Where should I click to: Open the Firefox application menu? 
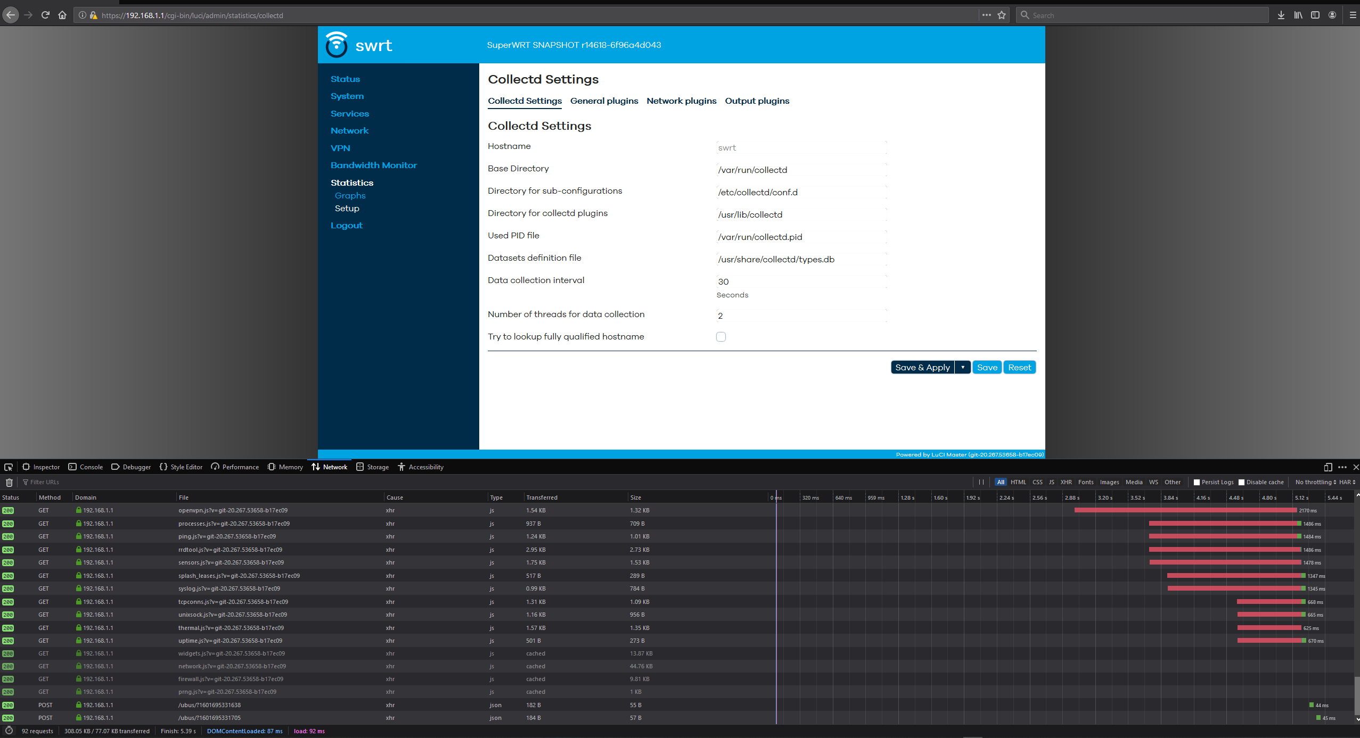(x=1353, y=15)
